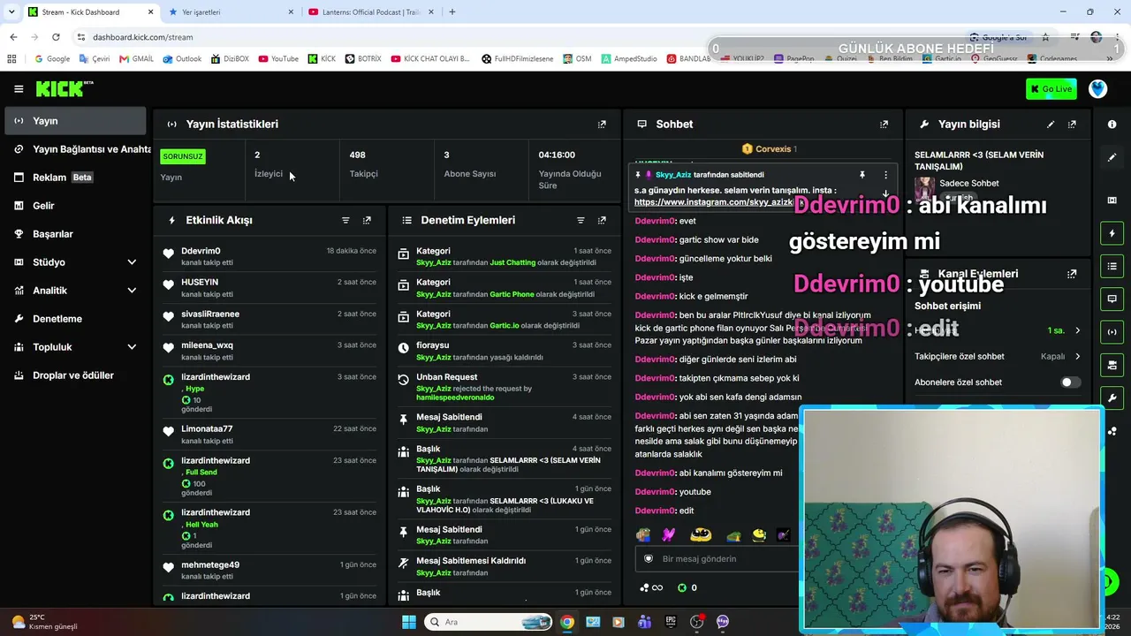Expand the Stüdyo sidebar section
The height and width of the screenshot is (636, 1131).
132,262
